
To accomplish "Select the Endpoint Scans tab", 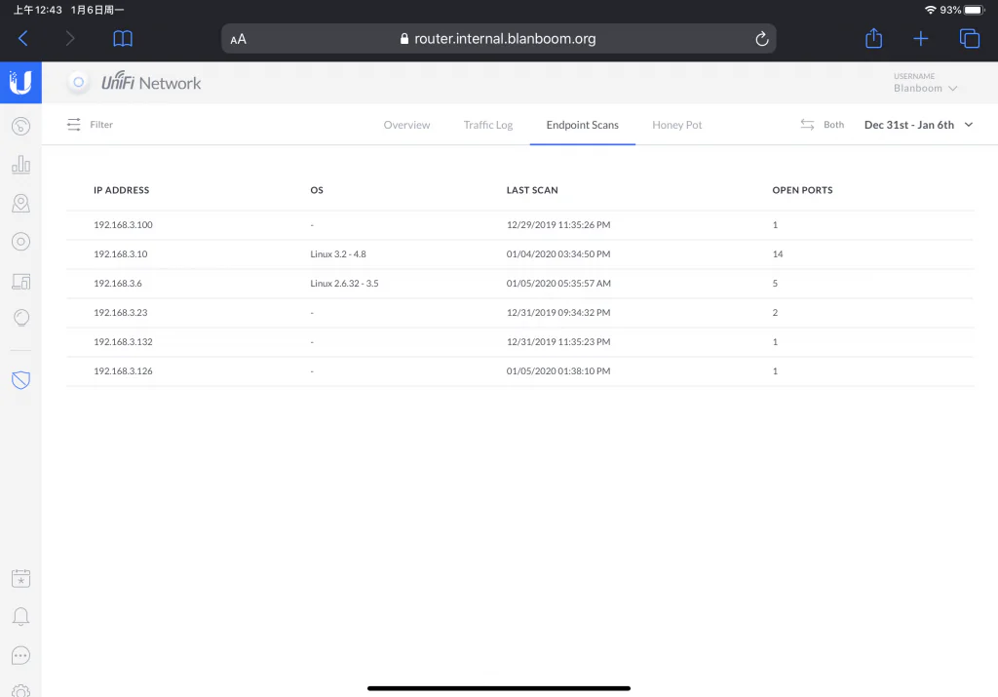I will click(583, 125).
